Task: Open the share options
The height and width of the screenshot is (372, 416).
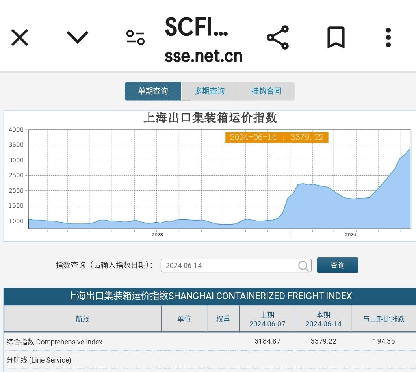Action: pyautogui.click(x=277, y=37)
